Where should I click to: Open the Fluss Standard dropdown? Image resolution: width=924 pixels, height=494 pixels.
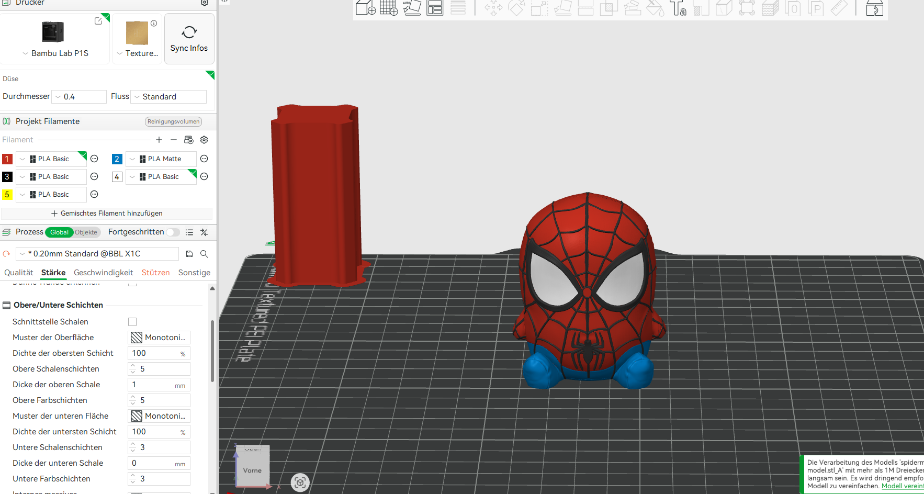168,97
